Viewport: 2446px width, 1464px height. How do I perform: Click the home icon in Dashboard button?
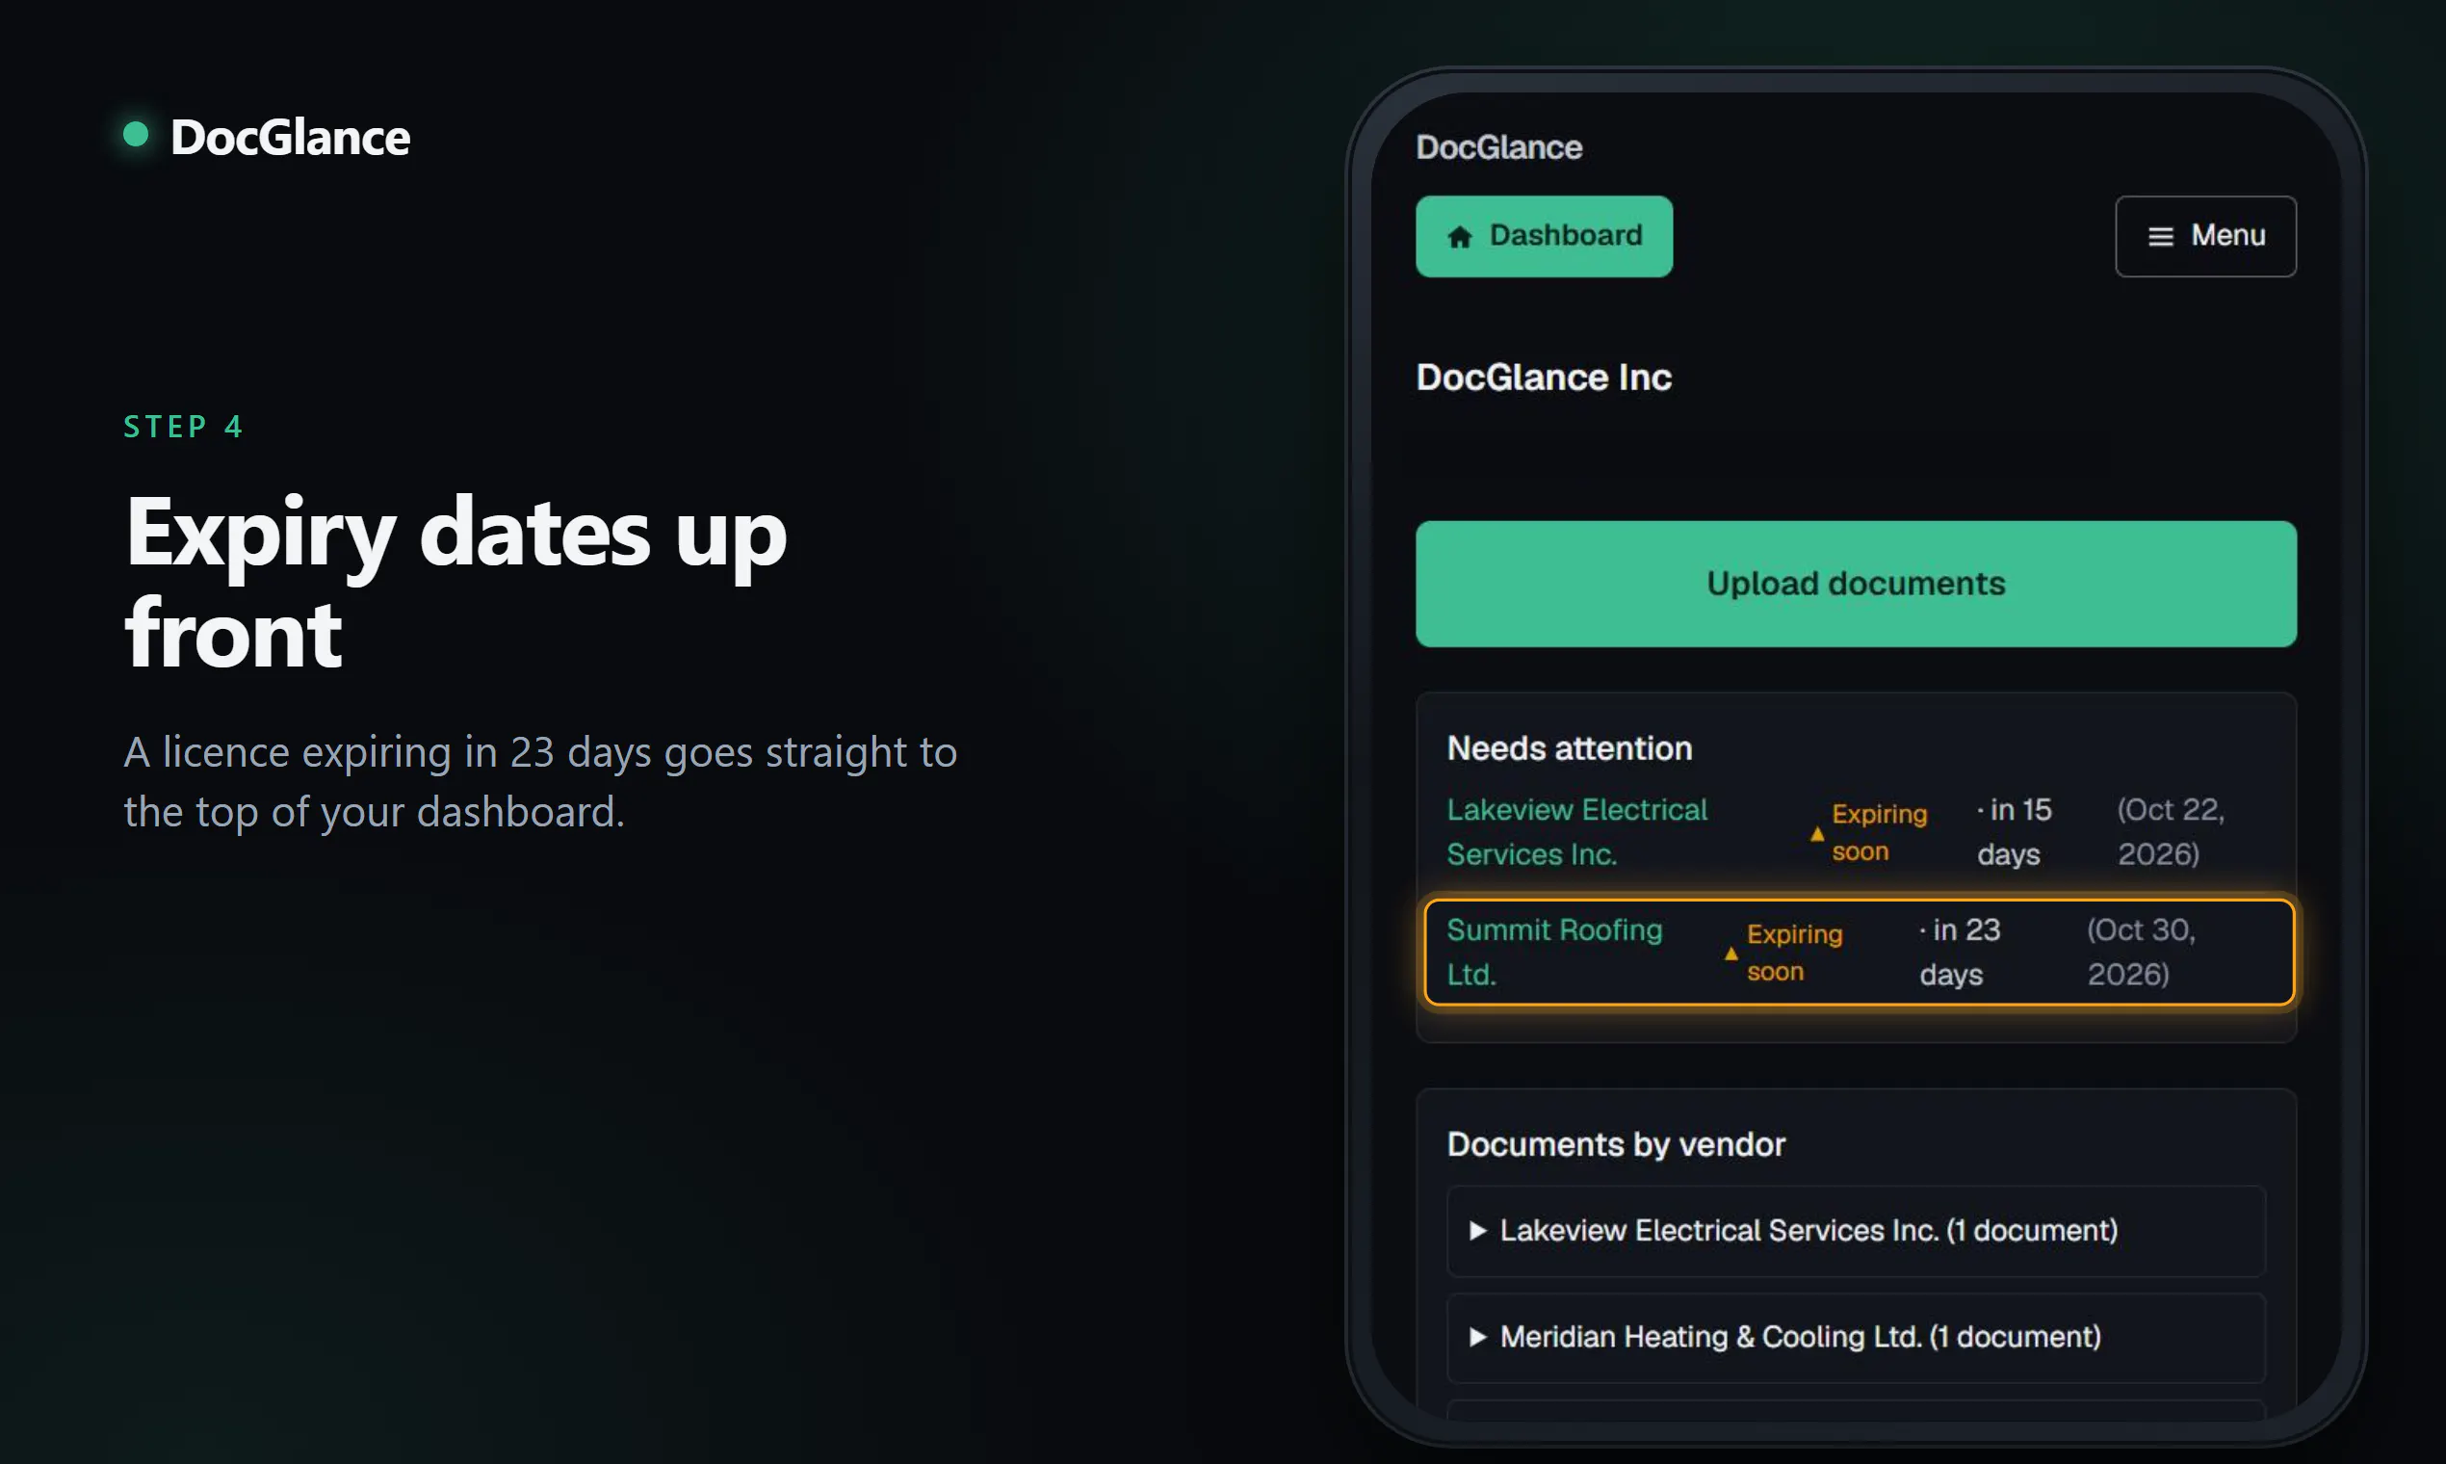[1460, 237]
